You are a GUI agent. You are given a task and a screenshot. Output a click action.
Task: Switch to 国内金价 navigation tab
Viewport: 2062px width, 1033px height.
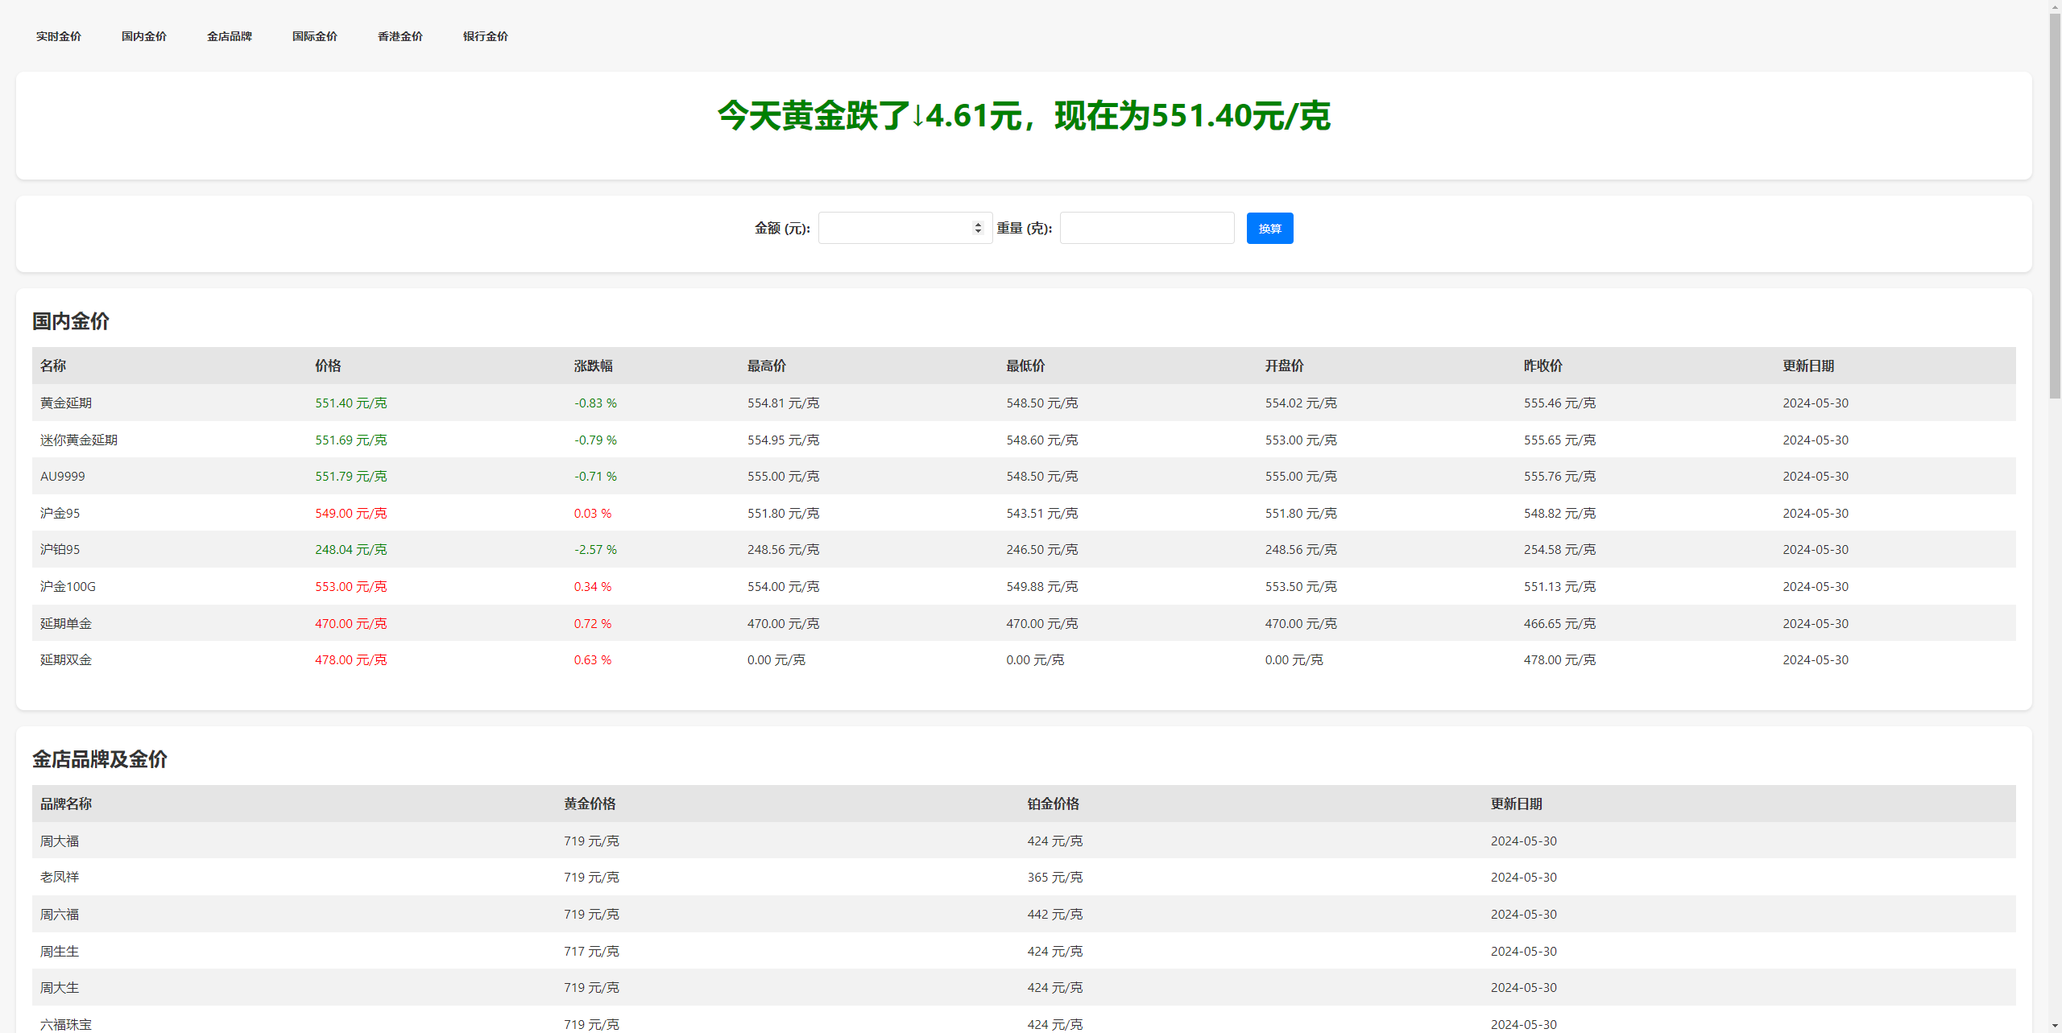pos(143,36)
